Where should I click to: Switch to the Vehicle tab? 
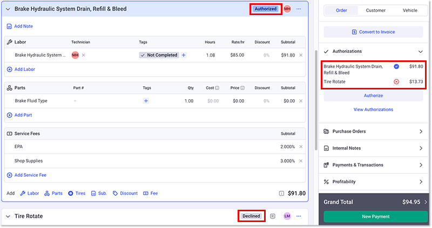tap(410, 10)
